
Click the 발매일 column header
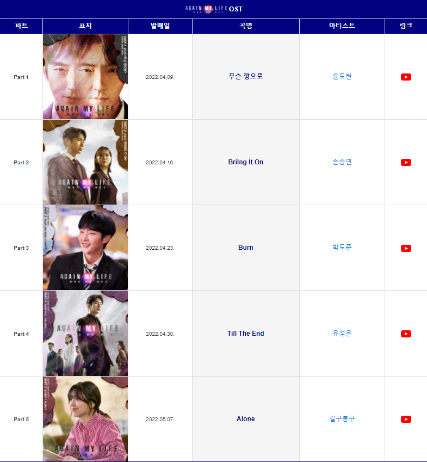(160, 26)
